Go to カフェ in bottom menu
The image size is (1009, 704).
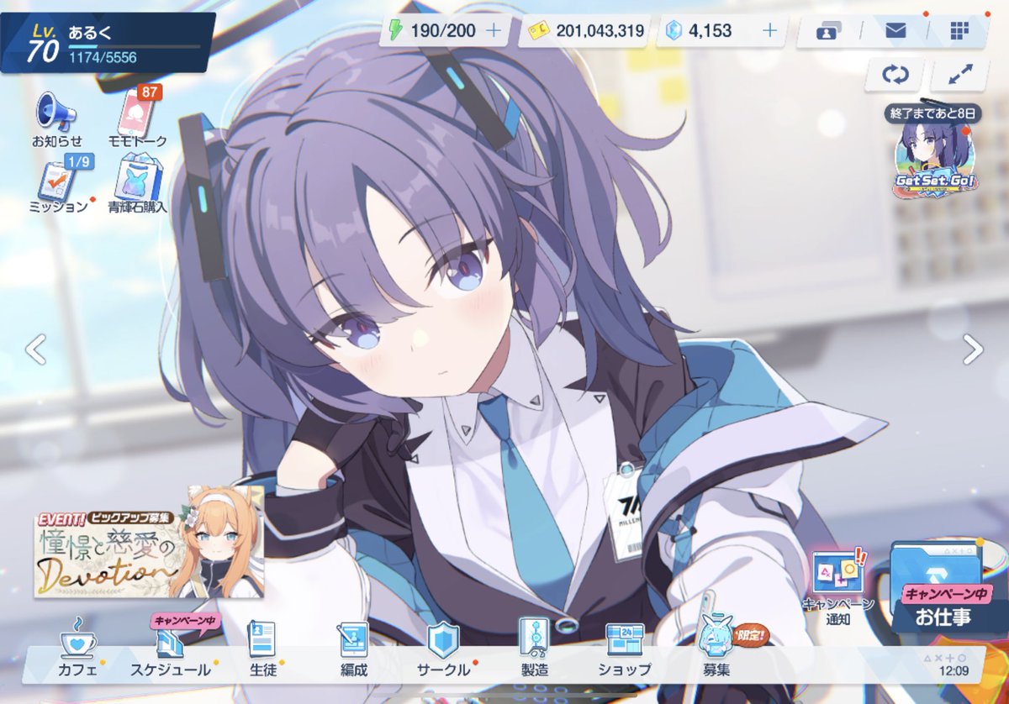click(x=78, y=649)
